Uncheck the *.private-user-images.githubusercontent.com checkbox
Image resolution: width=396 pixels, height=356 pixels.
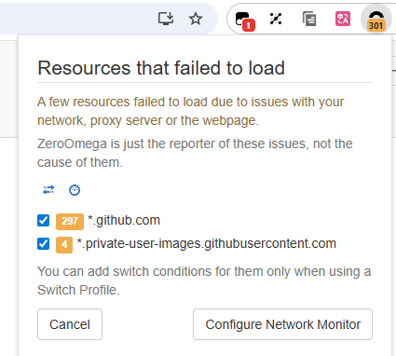(x=43, y=244)
